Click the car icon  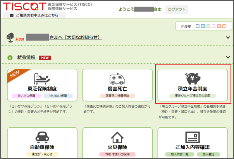42,137
